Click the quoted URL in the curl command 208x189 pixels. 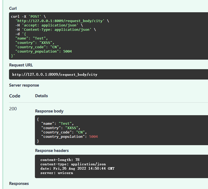[60, 21]
